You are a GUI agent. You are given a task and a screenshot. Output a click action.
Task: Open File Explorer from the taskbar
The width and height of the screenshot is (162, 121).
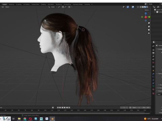click(19, 119)
